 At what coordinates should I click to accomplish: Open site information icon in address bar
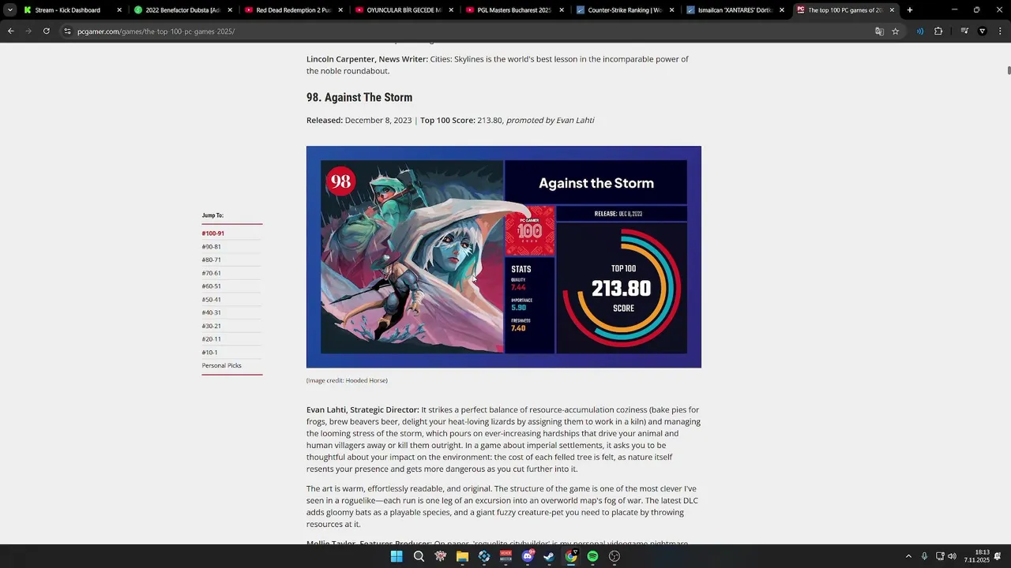pyautogui.click(x=68, y=31)
